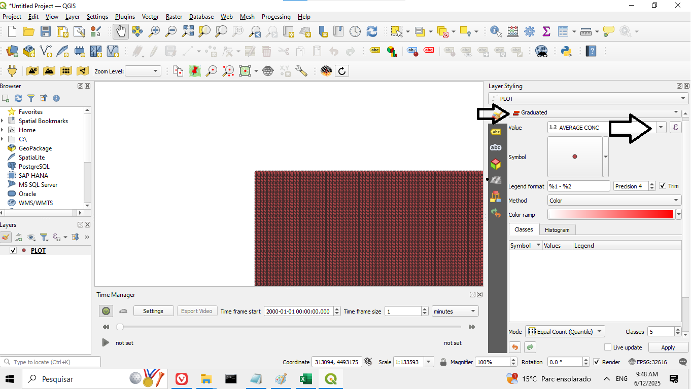Open the 3D View tab in Layer Styling
691x389 pixels.
(x=496, y=164)
